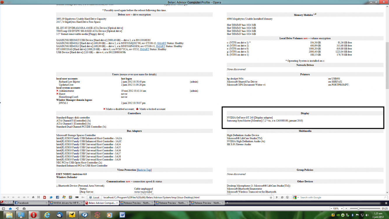Click the hp deskjet 940c printer entry
389x219 pixels.
(235, 79)
